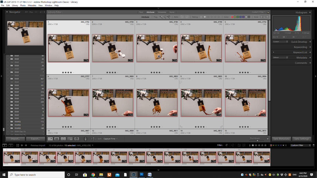Toggle unflagged filter in Library Filter bar
The width and height of the screenshot is (317, 178).
tap(165, 17)
